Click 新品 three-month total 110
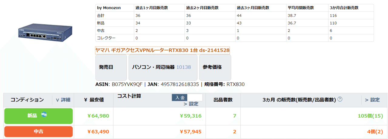This screenshot has width=388, height=139. coord(333,23)
